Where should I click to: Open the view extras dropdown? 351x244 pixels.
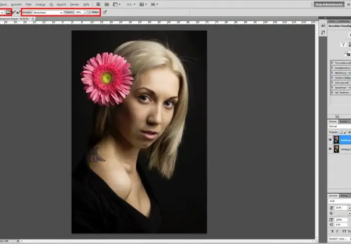pos(117,4)
